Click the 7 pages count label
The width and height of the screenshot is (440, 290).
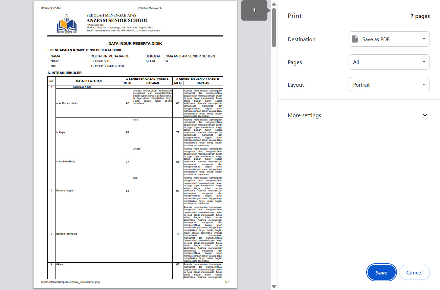pos(420,16)
